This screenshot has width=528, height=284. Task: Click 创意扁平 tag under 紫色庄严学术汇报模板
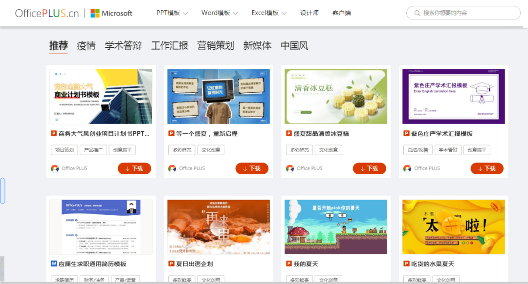[477, 150]
